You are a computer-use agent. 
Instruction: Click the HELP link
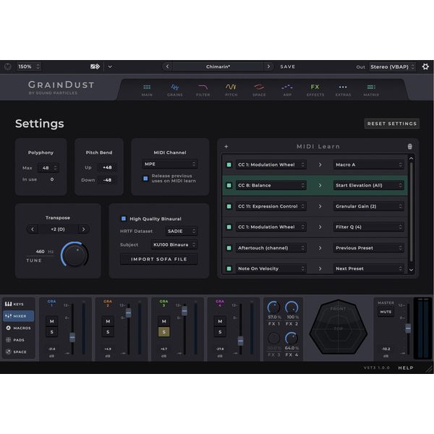click(x=406, y=368)
